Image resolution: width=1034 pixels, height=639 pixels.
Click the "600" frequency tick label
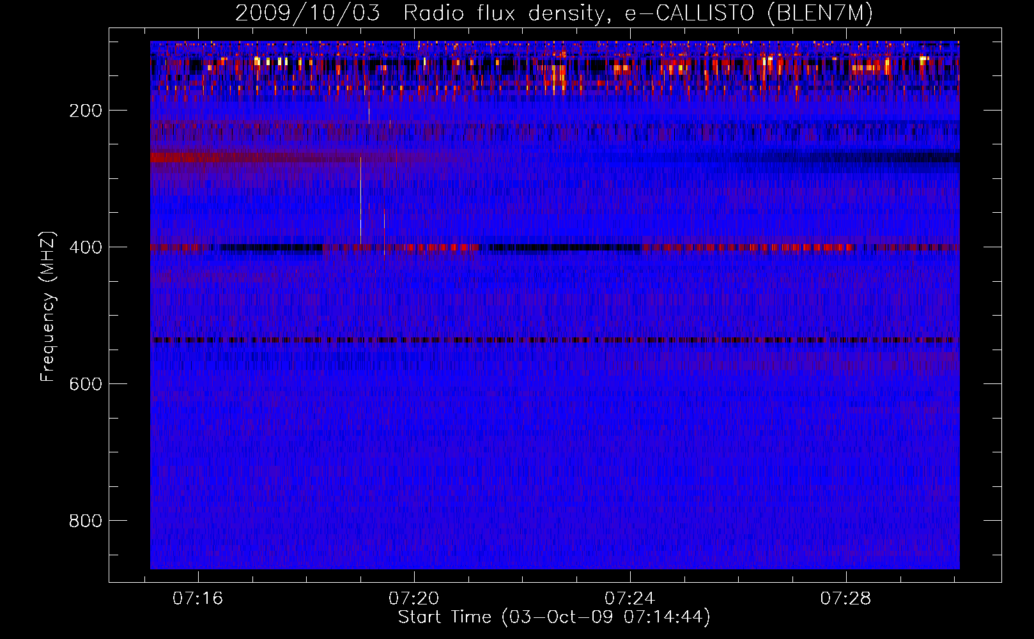pyautogui.click(x=86, y=384)
